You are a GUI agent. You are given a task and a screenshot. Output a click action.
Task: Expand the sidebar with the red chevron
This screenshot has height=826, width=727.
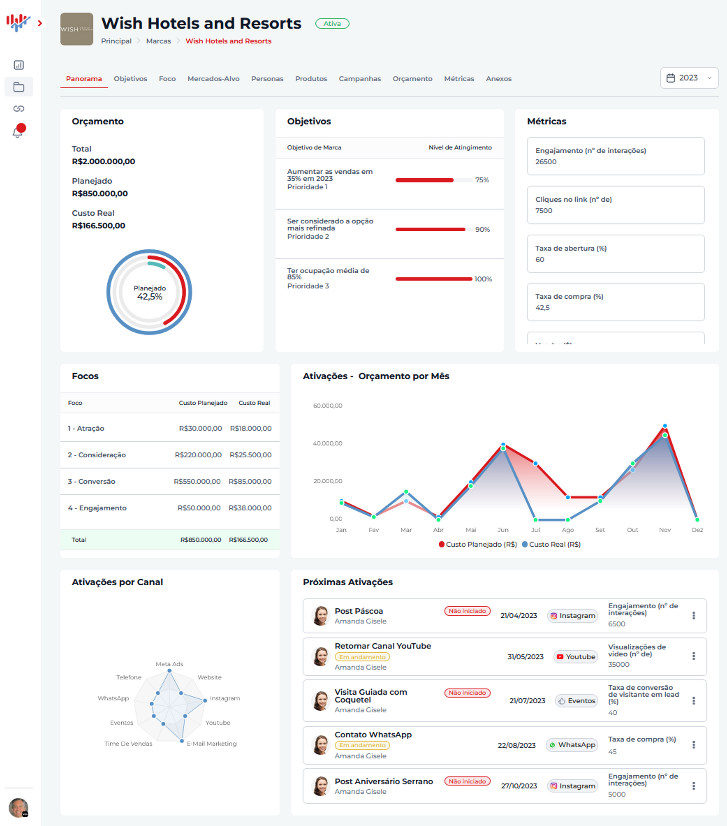pos(40,23)
